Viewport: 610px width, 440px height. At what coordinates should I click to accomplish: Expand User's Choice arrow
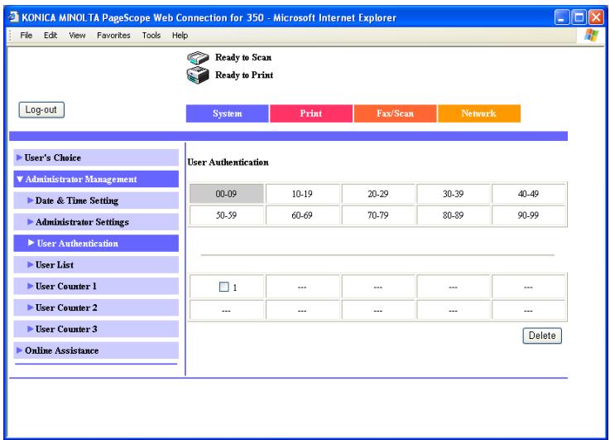[x=19, y=157]
